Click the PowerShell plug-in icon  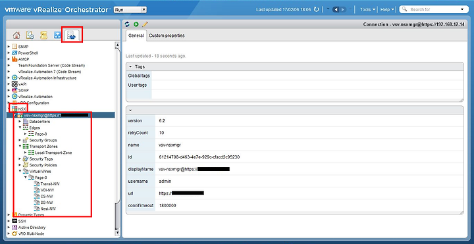14,53
